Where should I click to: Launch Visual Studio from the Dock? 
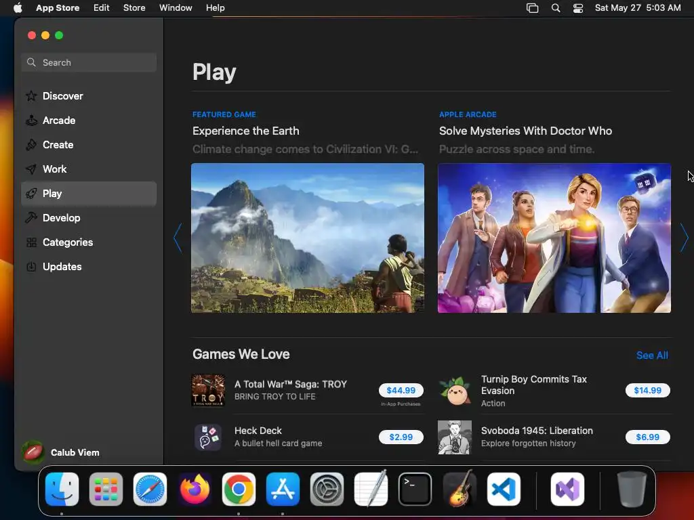point(567,489)
